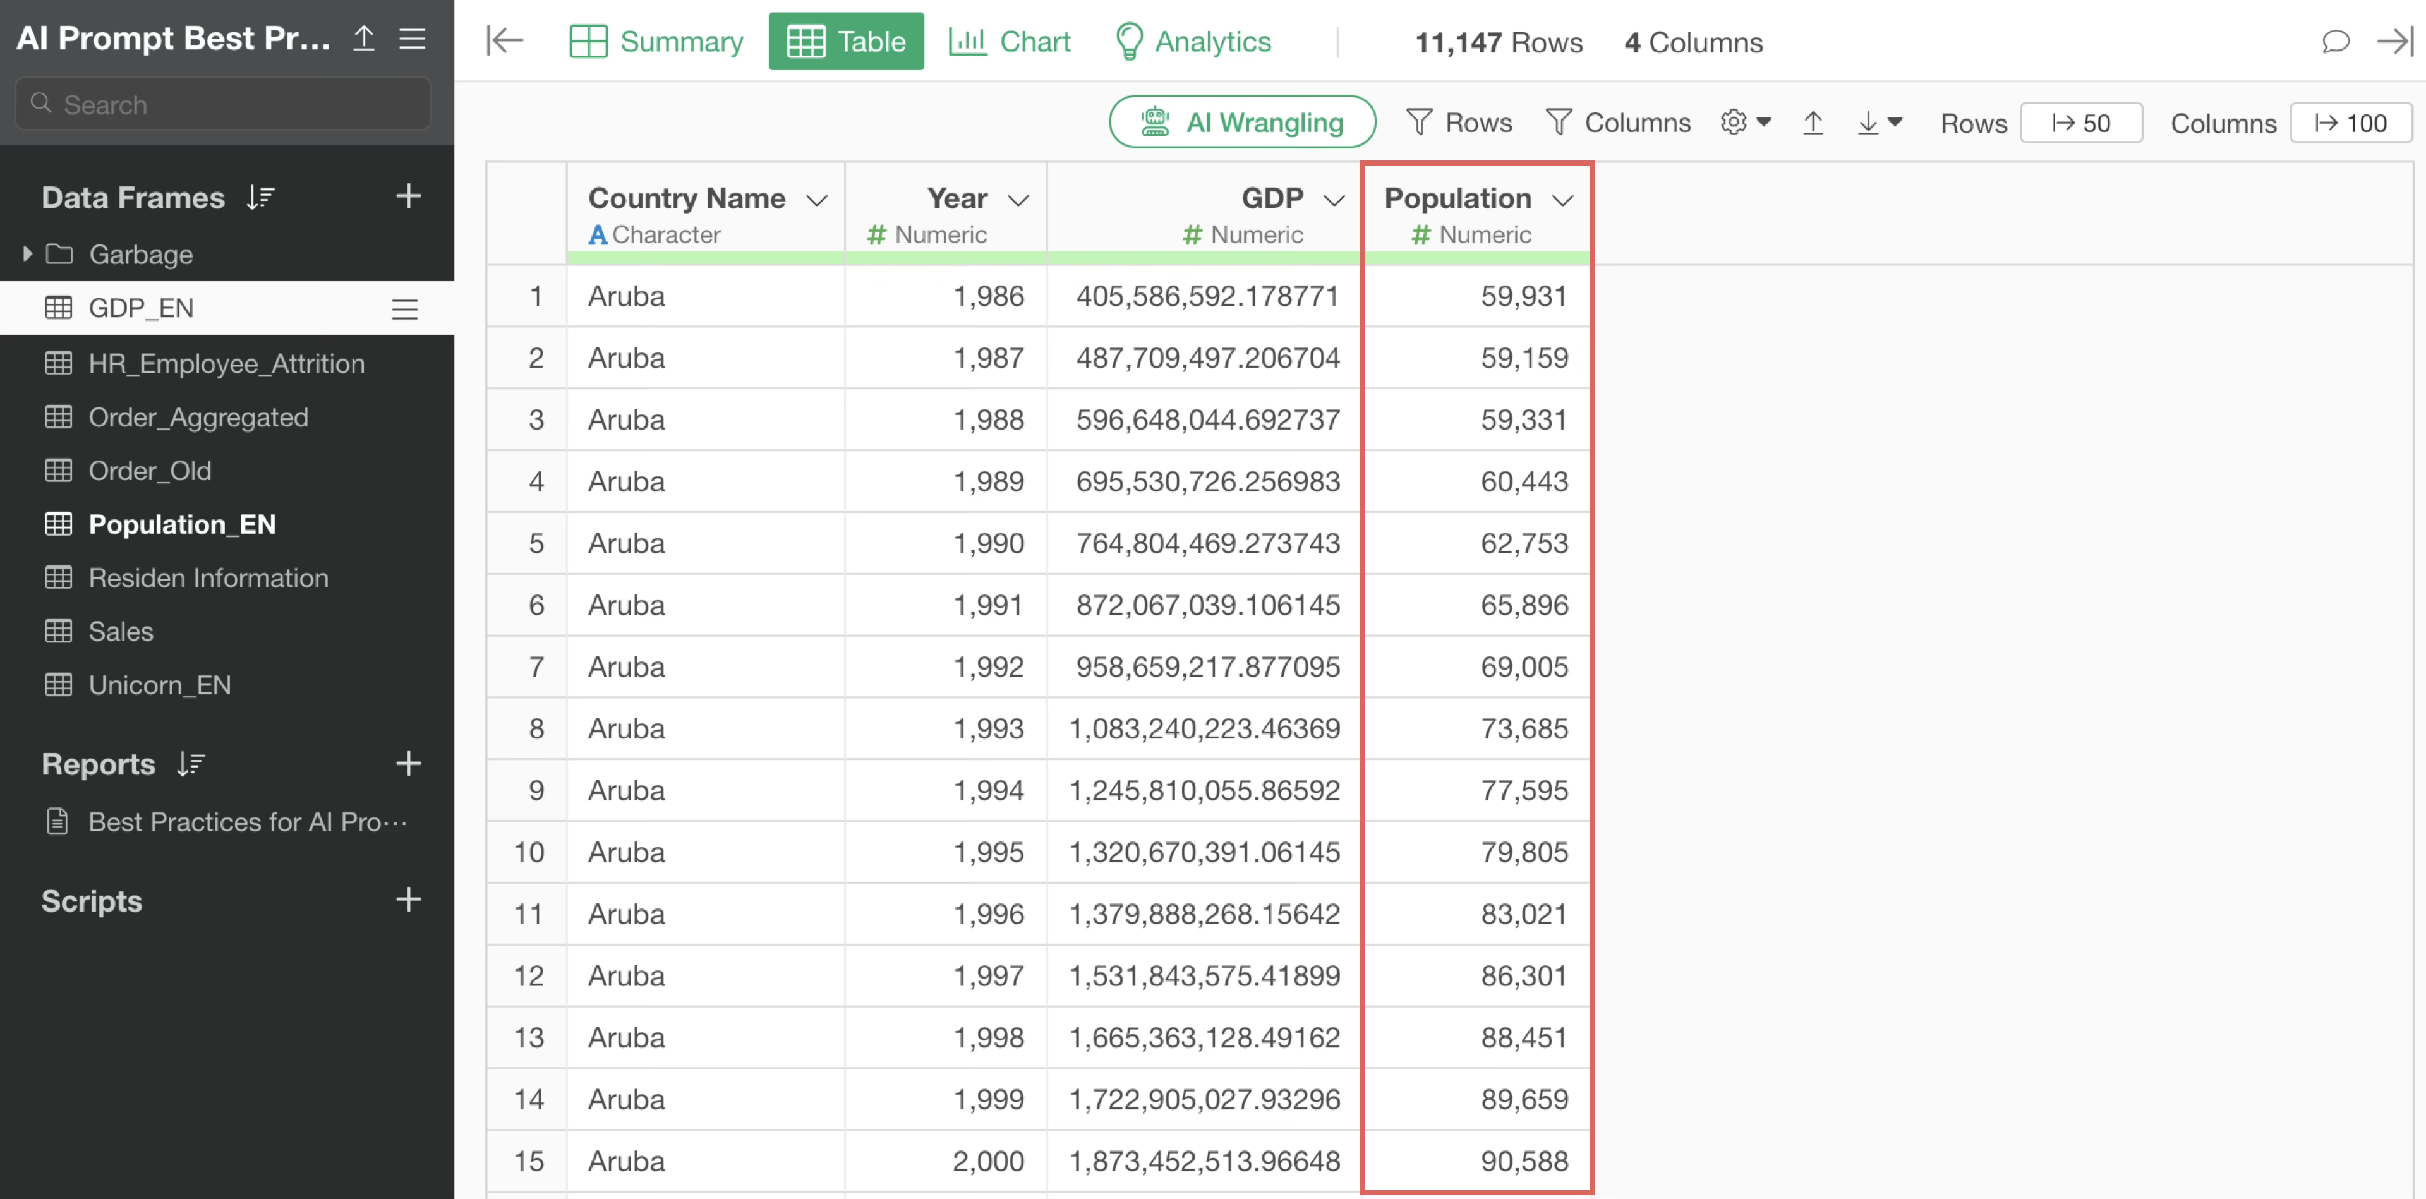This screenshot has width=2426, height=1199.
Task: Click the download arrow dropdown icon
Action: click(x=1879, y=123)
